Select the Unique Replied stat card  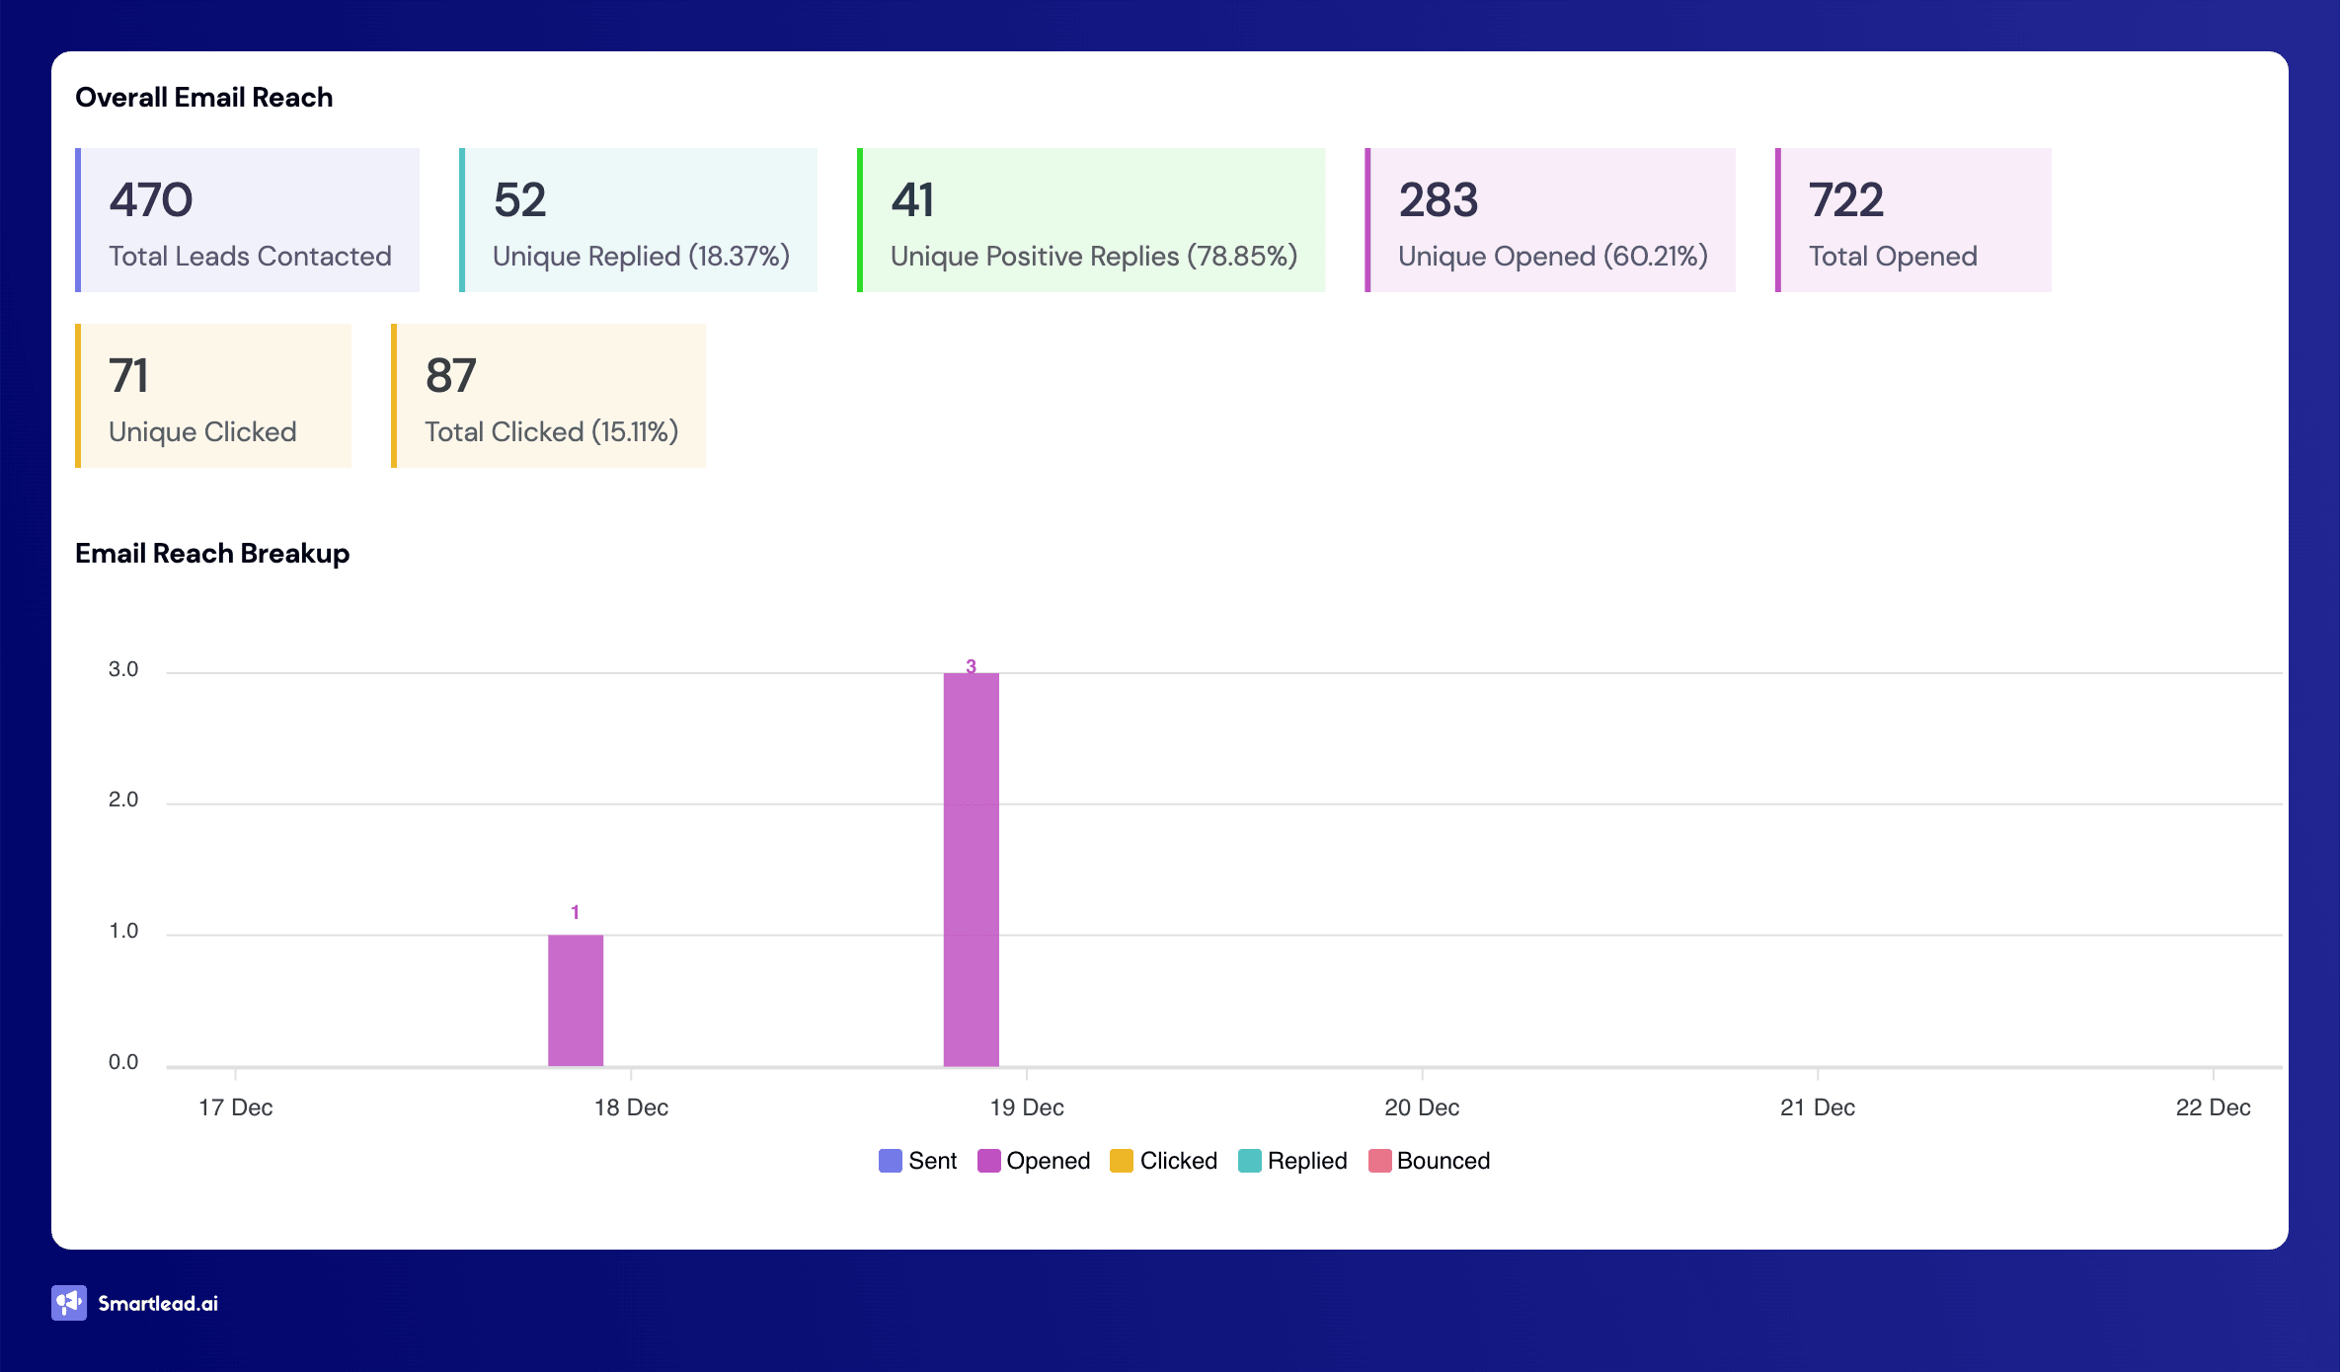coord(639,220)
